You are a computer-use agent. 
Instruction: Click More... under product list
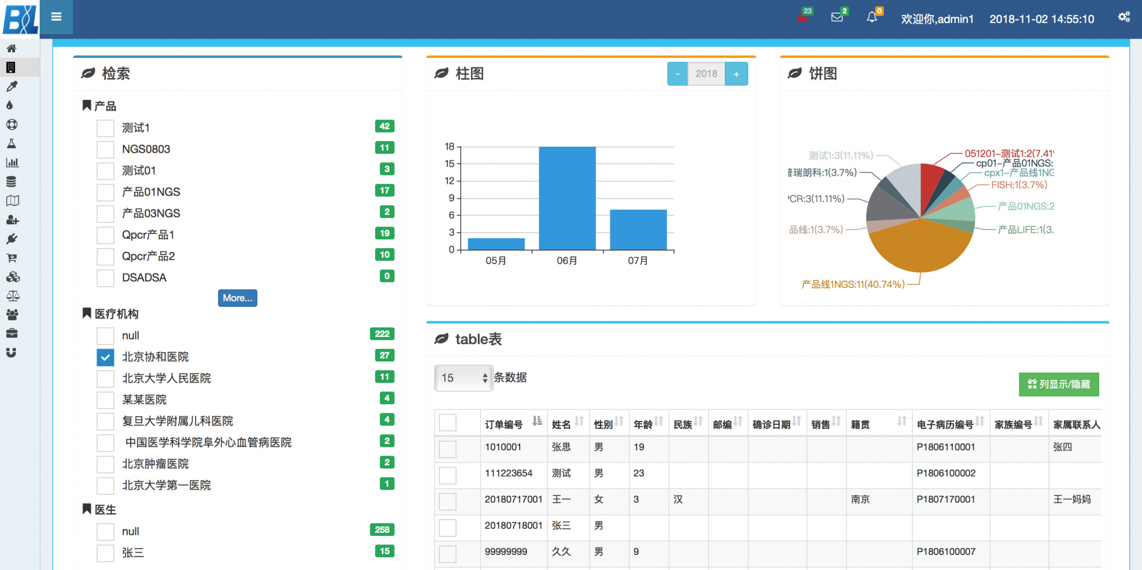point(238,298)
